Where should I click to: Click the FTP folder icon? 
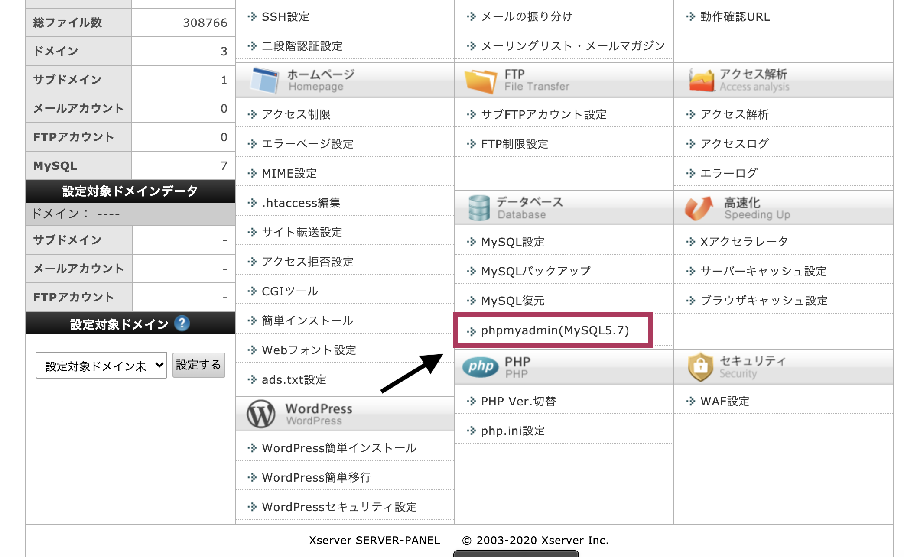coord(480,81)
